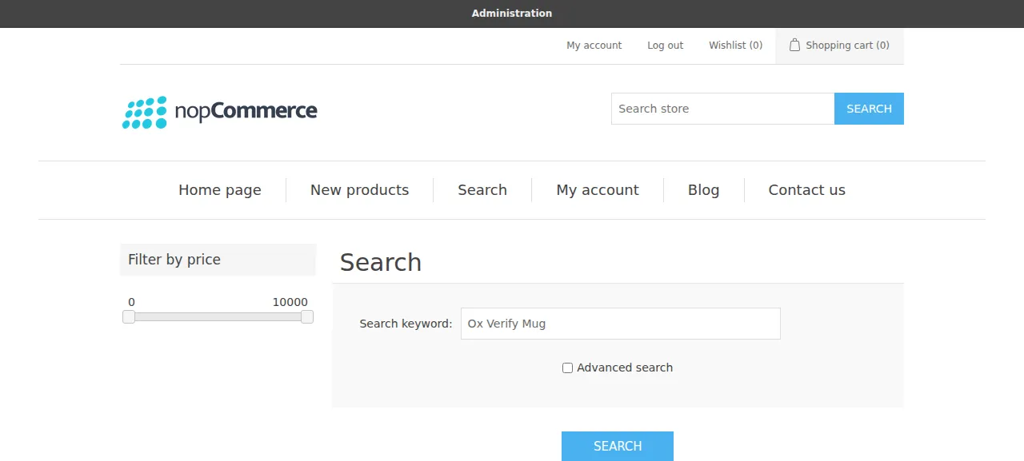Image resolution: width=1024 pixels, height=461 pixels.
Task: Open New products menu item
Action: pyautogui.click(x=359, y=190)
